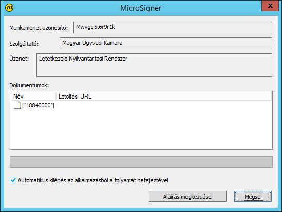Close the MicroSigner dialog window

click(x=270, y=6)
